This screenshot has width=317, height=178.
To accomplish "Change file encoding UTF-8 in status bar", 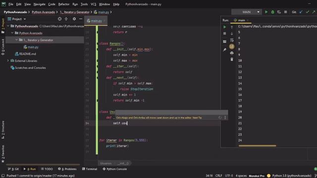I will click(x=229, y=176).
